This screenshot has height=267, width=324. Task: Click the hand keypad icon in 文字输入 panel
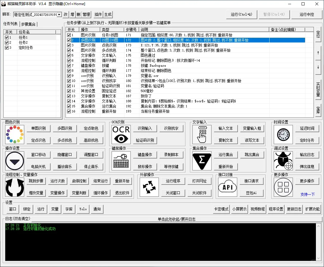[x=202, y=135]
